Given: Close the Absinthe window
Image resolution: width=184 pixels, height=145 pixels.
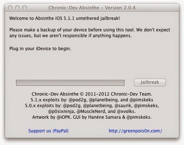Looking at the screenshot, I should pos(10,8).
